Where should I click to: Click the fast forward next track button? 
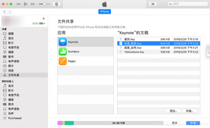pos(33,4)
